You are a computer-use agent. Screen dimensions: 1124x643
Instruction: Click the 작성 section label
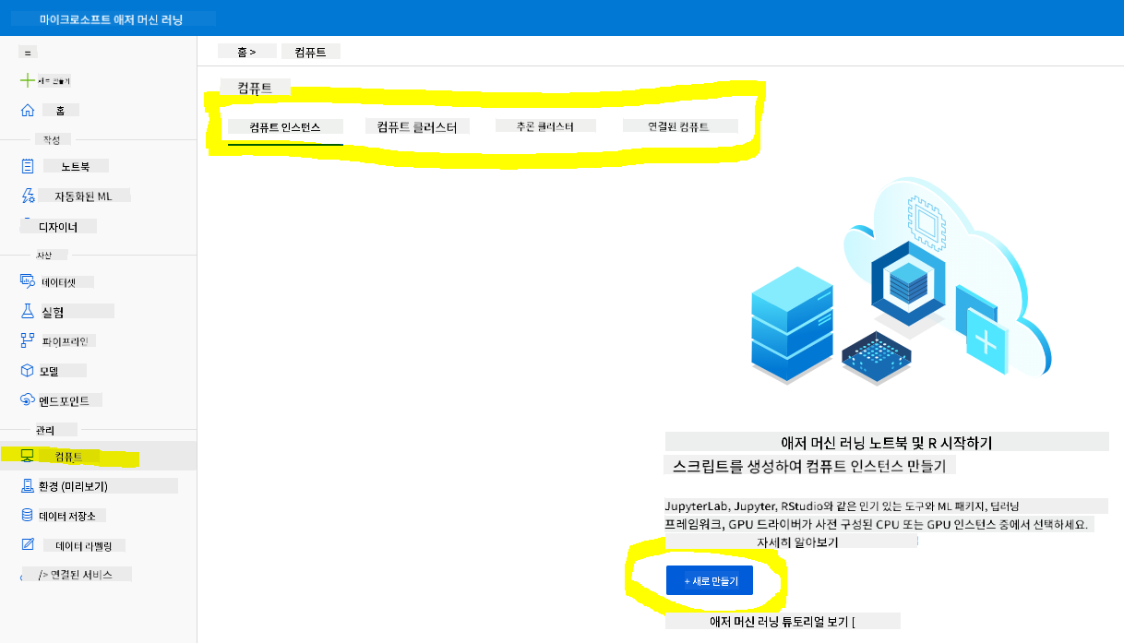click(52, 139)
